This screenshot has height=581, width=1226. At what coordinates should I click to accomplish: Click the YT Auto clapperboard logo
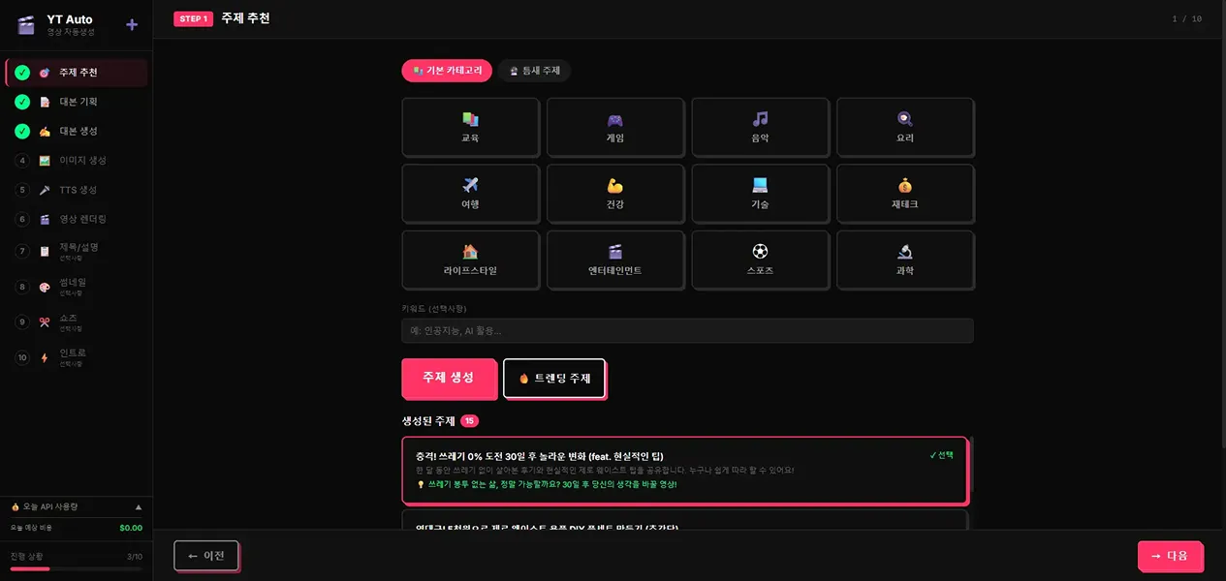[25, 25]
